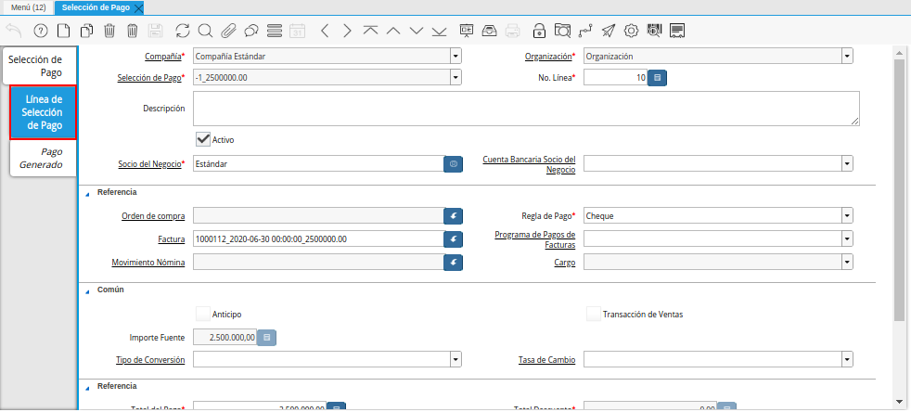Click the last toolbar certificate icon
Screen dimensions: 911x412
pos(677,31)
